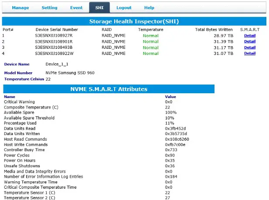This screenshot has width=269, height=200.
Task: Go to the Event tab
Action: (76, 7)
